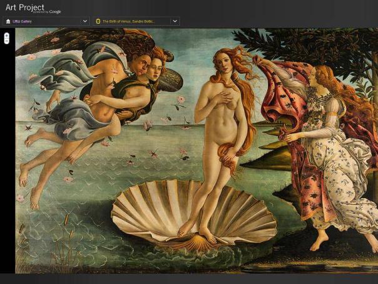Zoom in with the plus button
The image size is (378, 284).
tap(7, 35)
